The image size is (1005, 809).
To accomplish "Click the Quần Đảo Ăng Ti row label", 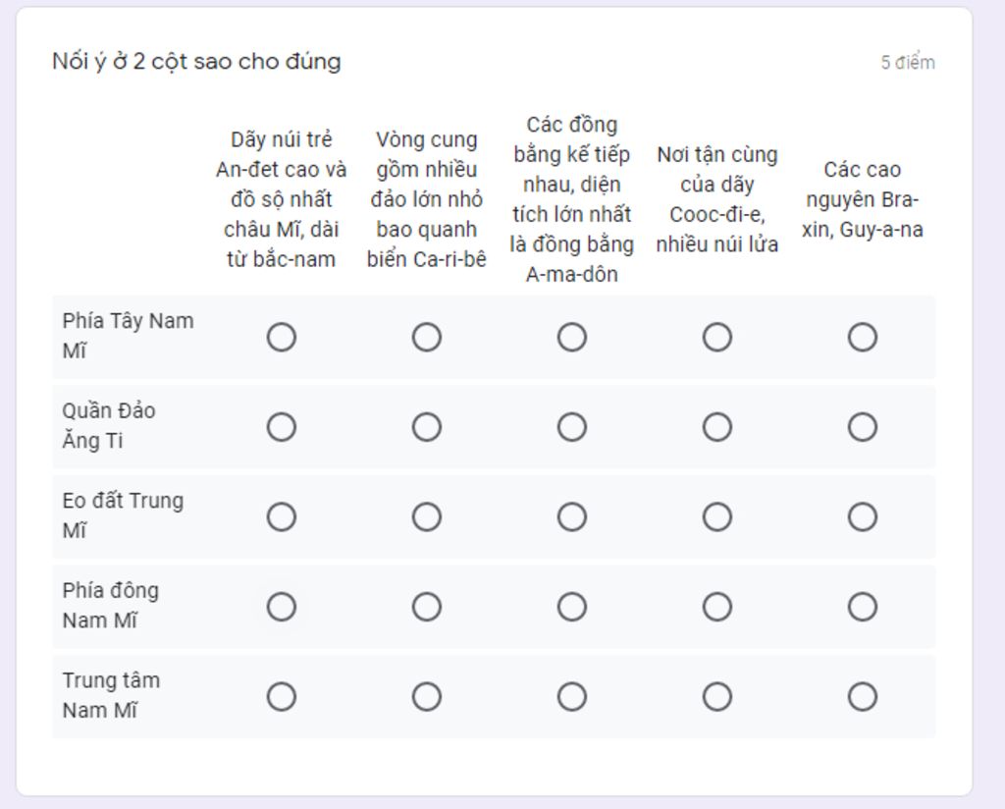I will click(109, 426).
